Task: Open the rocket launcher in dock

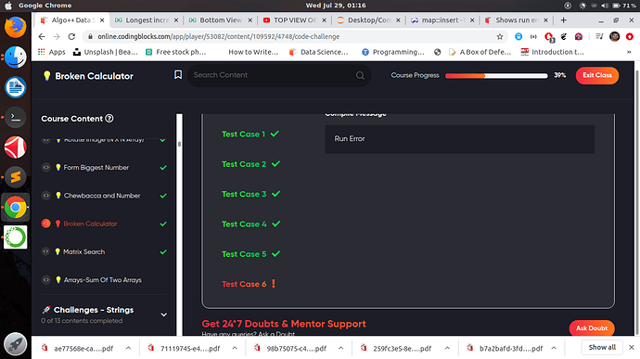Action: 16,344
